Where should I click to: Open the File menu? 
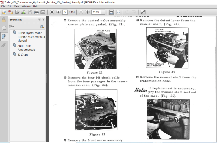(3, 6)
